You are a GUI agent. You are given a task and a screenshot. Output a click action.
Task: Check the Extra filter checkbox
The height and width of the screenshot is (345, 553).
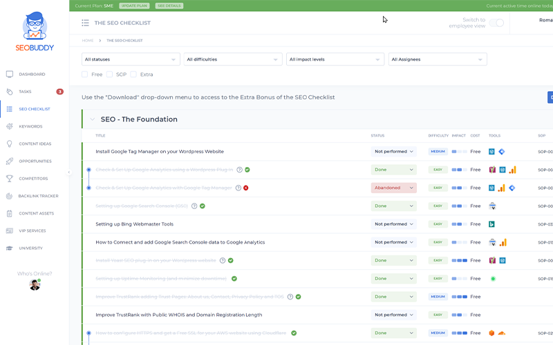click(x=133, y=75)
